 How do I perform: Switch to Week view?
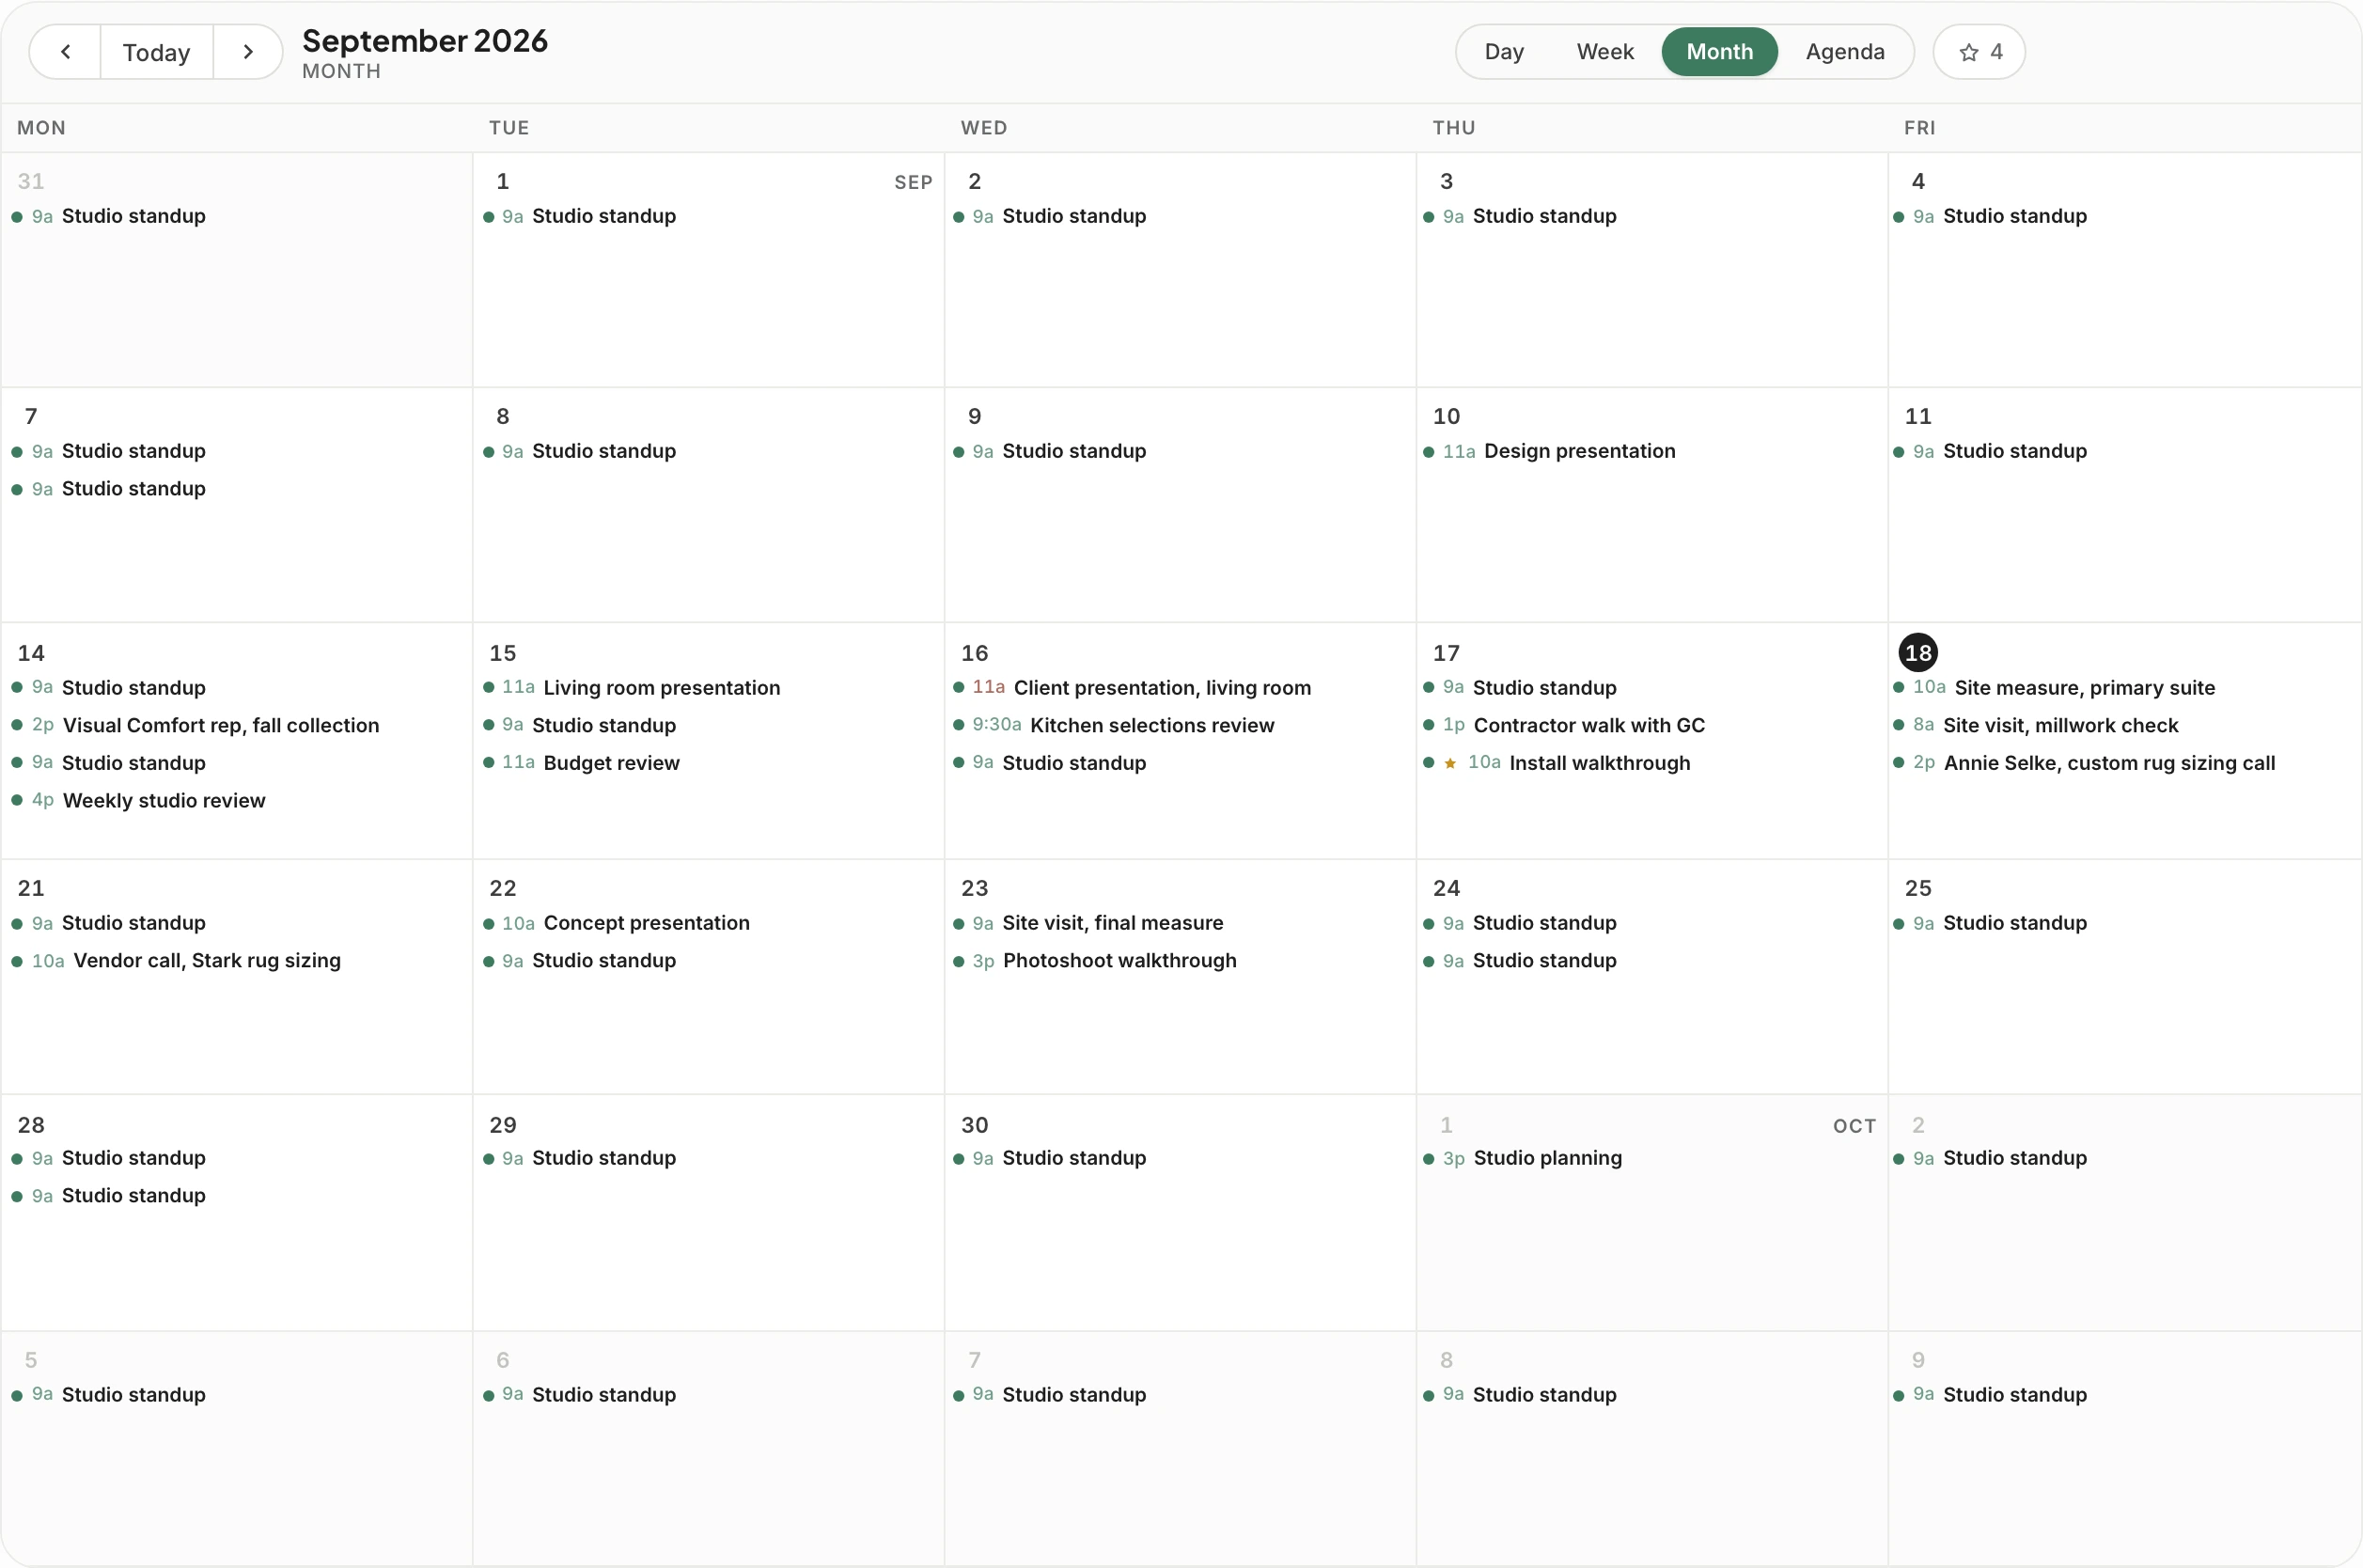coord(1604,52)
